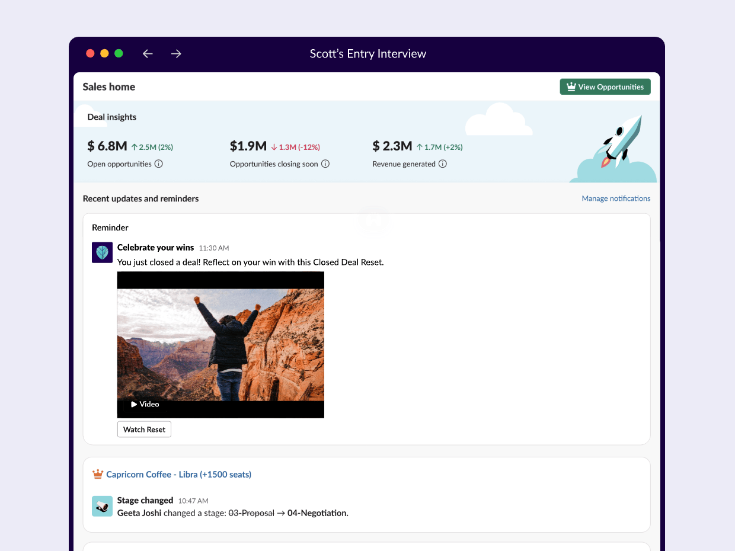
Task: Click the Celebrate your wins message title
Action: tap(155, 248)
